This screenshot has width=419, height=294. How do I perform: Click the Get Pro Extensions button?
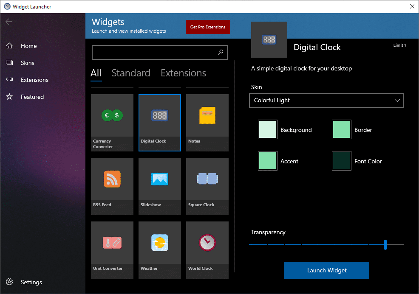208,26
